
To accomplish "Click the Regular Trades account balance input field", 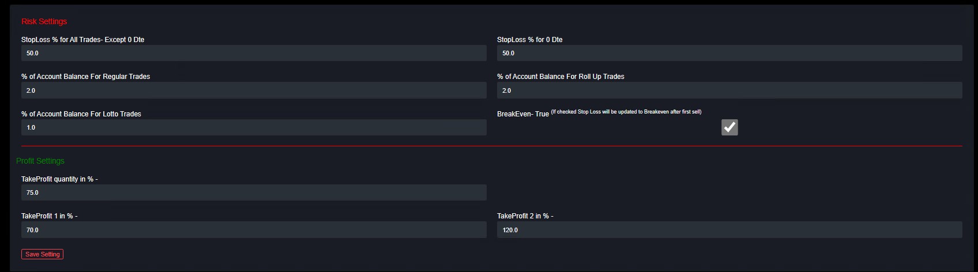I will (x=254, y=90).
